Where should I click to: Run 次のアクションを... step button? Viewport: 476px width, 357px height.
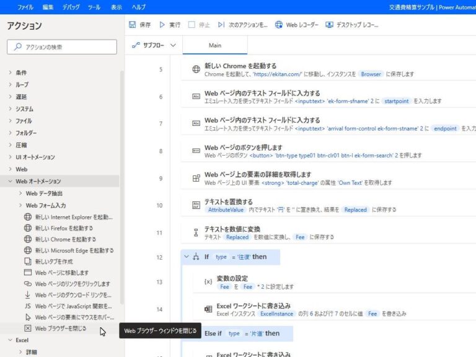(242, 25)
